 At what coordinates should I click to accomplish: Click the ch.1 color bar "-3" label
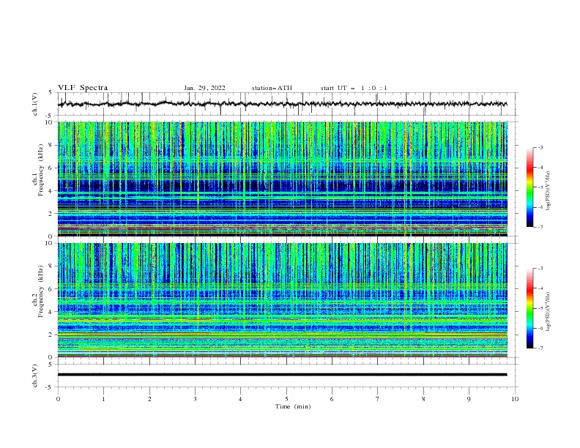[x=540, y=147]
